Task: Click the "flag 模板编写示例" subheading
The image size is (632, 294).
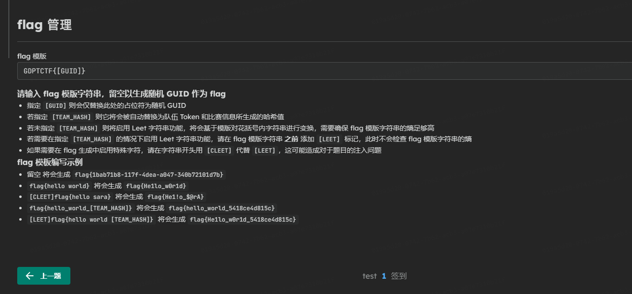Action: tap(50, 163)
